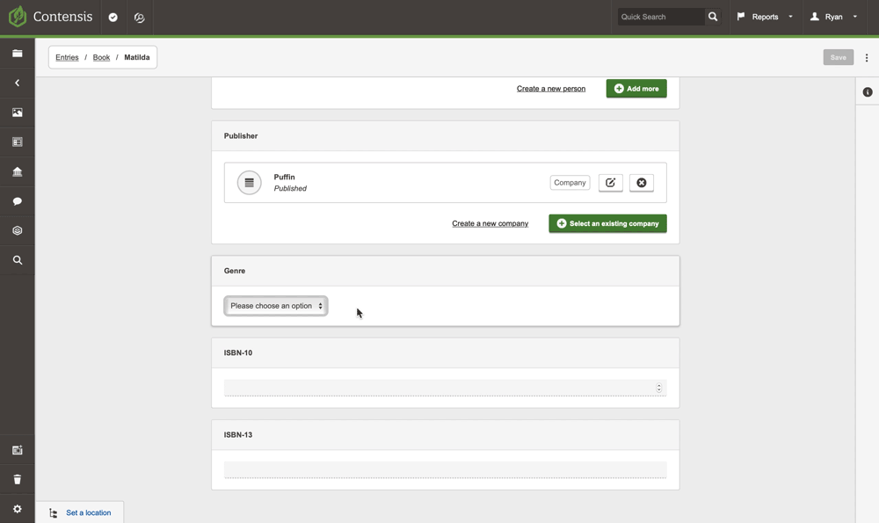
Task: Expand the Reports dropdown chevron
Action: pyautogui.click(x=790, y=17)
